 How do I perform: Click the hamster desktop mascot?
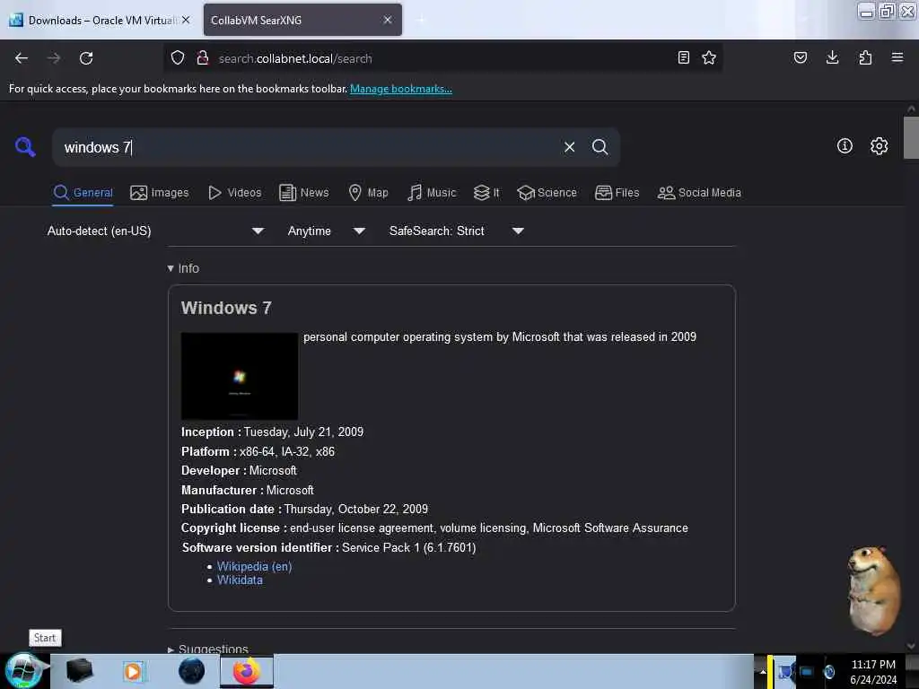[873, 590]
